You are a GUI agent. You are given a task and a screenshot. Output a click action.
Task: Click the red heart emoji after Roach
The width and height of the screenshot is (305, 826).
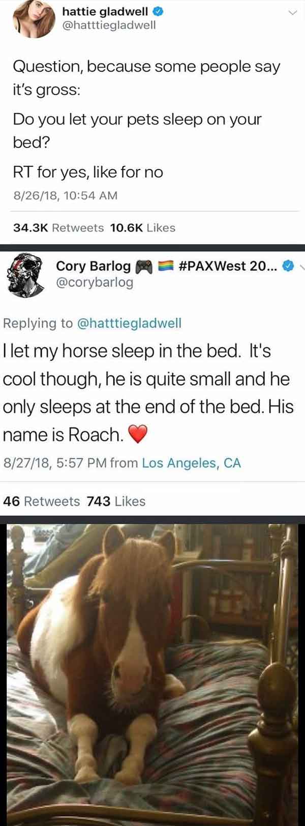point(137,435)
